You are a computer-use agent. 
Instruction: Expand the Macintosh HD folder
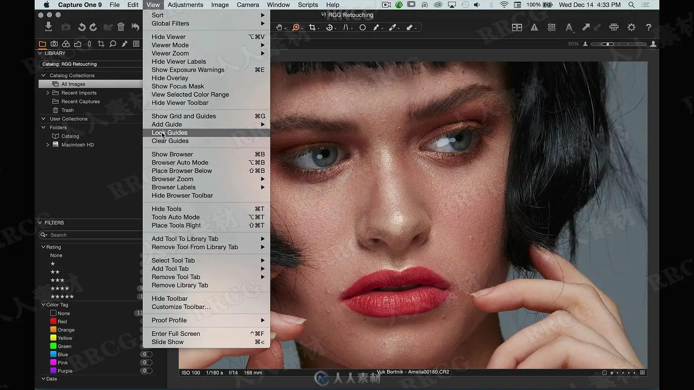[48, 145]
